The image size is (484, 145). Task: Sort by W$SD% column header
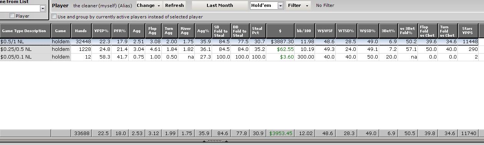tap(368, 31)
